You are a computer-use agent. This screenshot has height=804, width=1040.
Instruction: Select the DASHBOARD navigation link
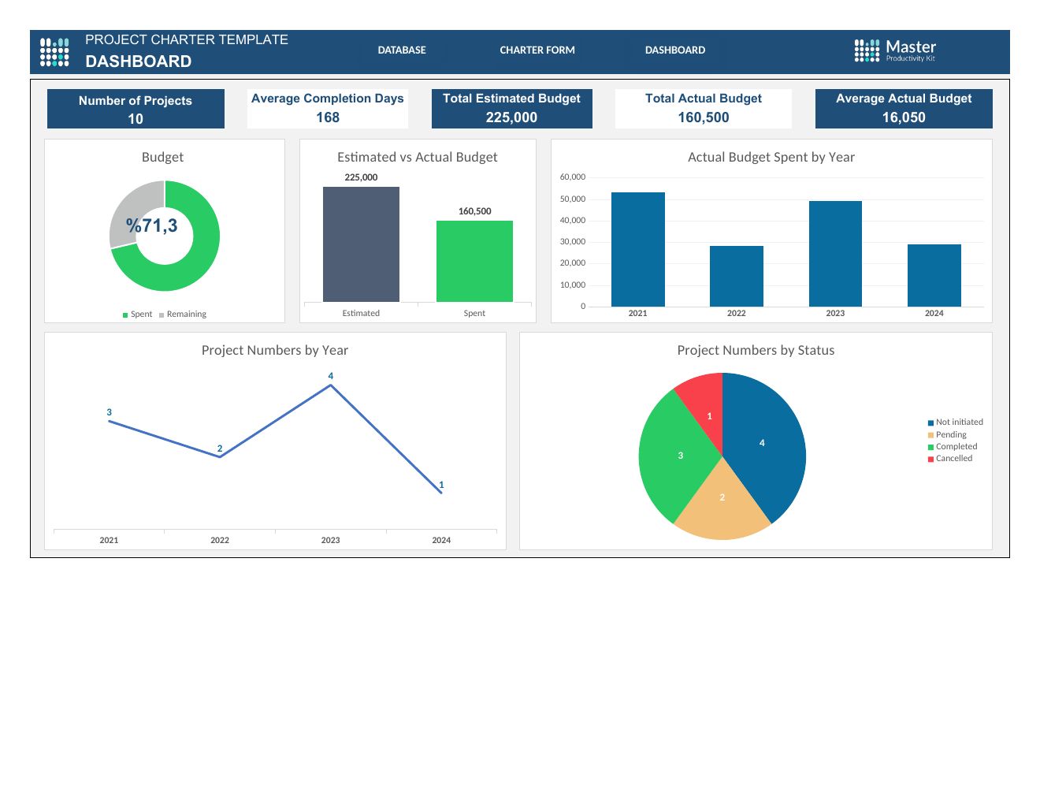[x=675, y=50]
